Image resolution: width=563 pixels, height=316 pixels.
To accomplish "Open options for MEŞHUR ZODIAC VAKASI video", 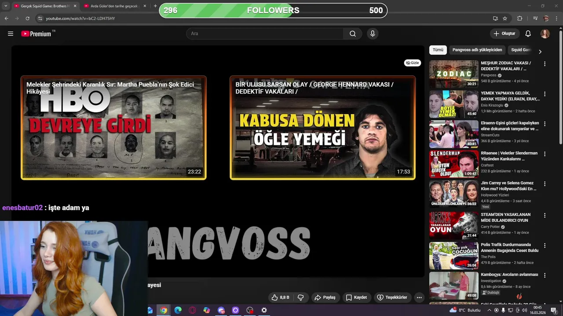I will pyautogui.click(x=545, y=64).
